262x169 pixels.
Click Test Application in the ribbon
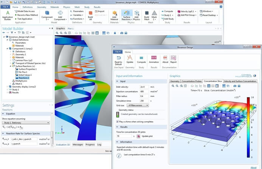click(23, 19)
